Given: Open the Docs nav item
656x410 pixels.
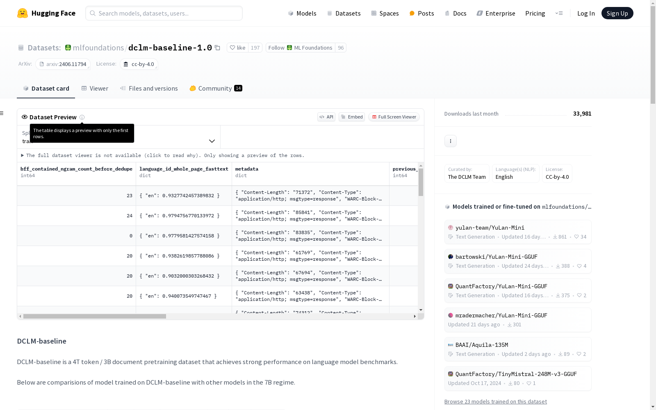Looking at the screenshot, I should tap(456, 13).
